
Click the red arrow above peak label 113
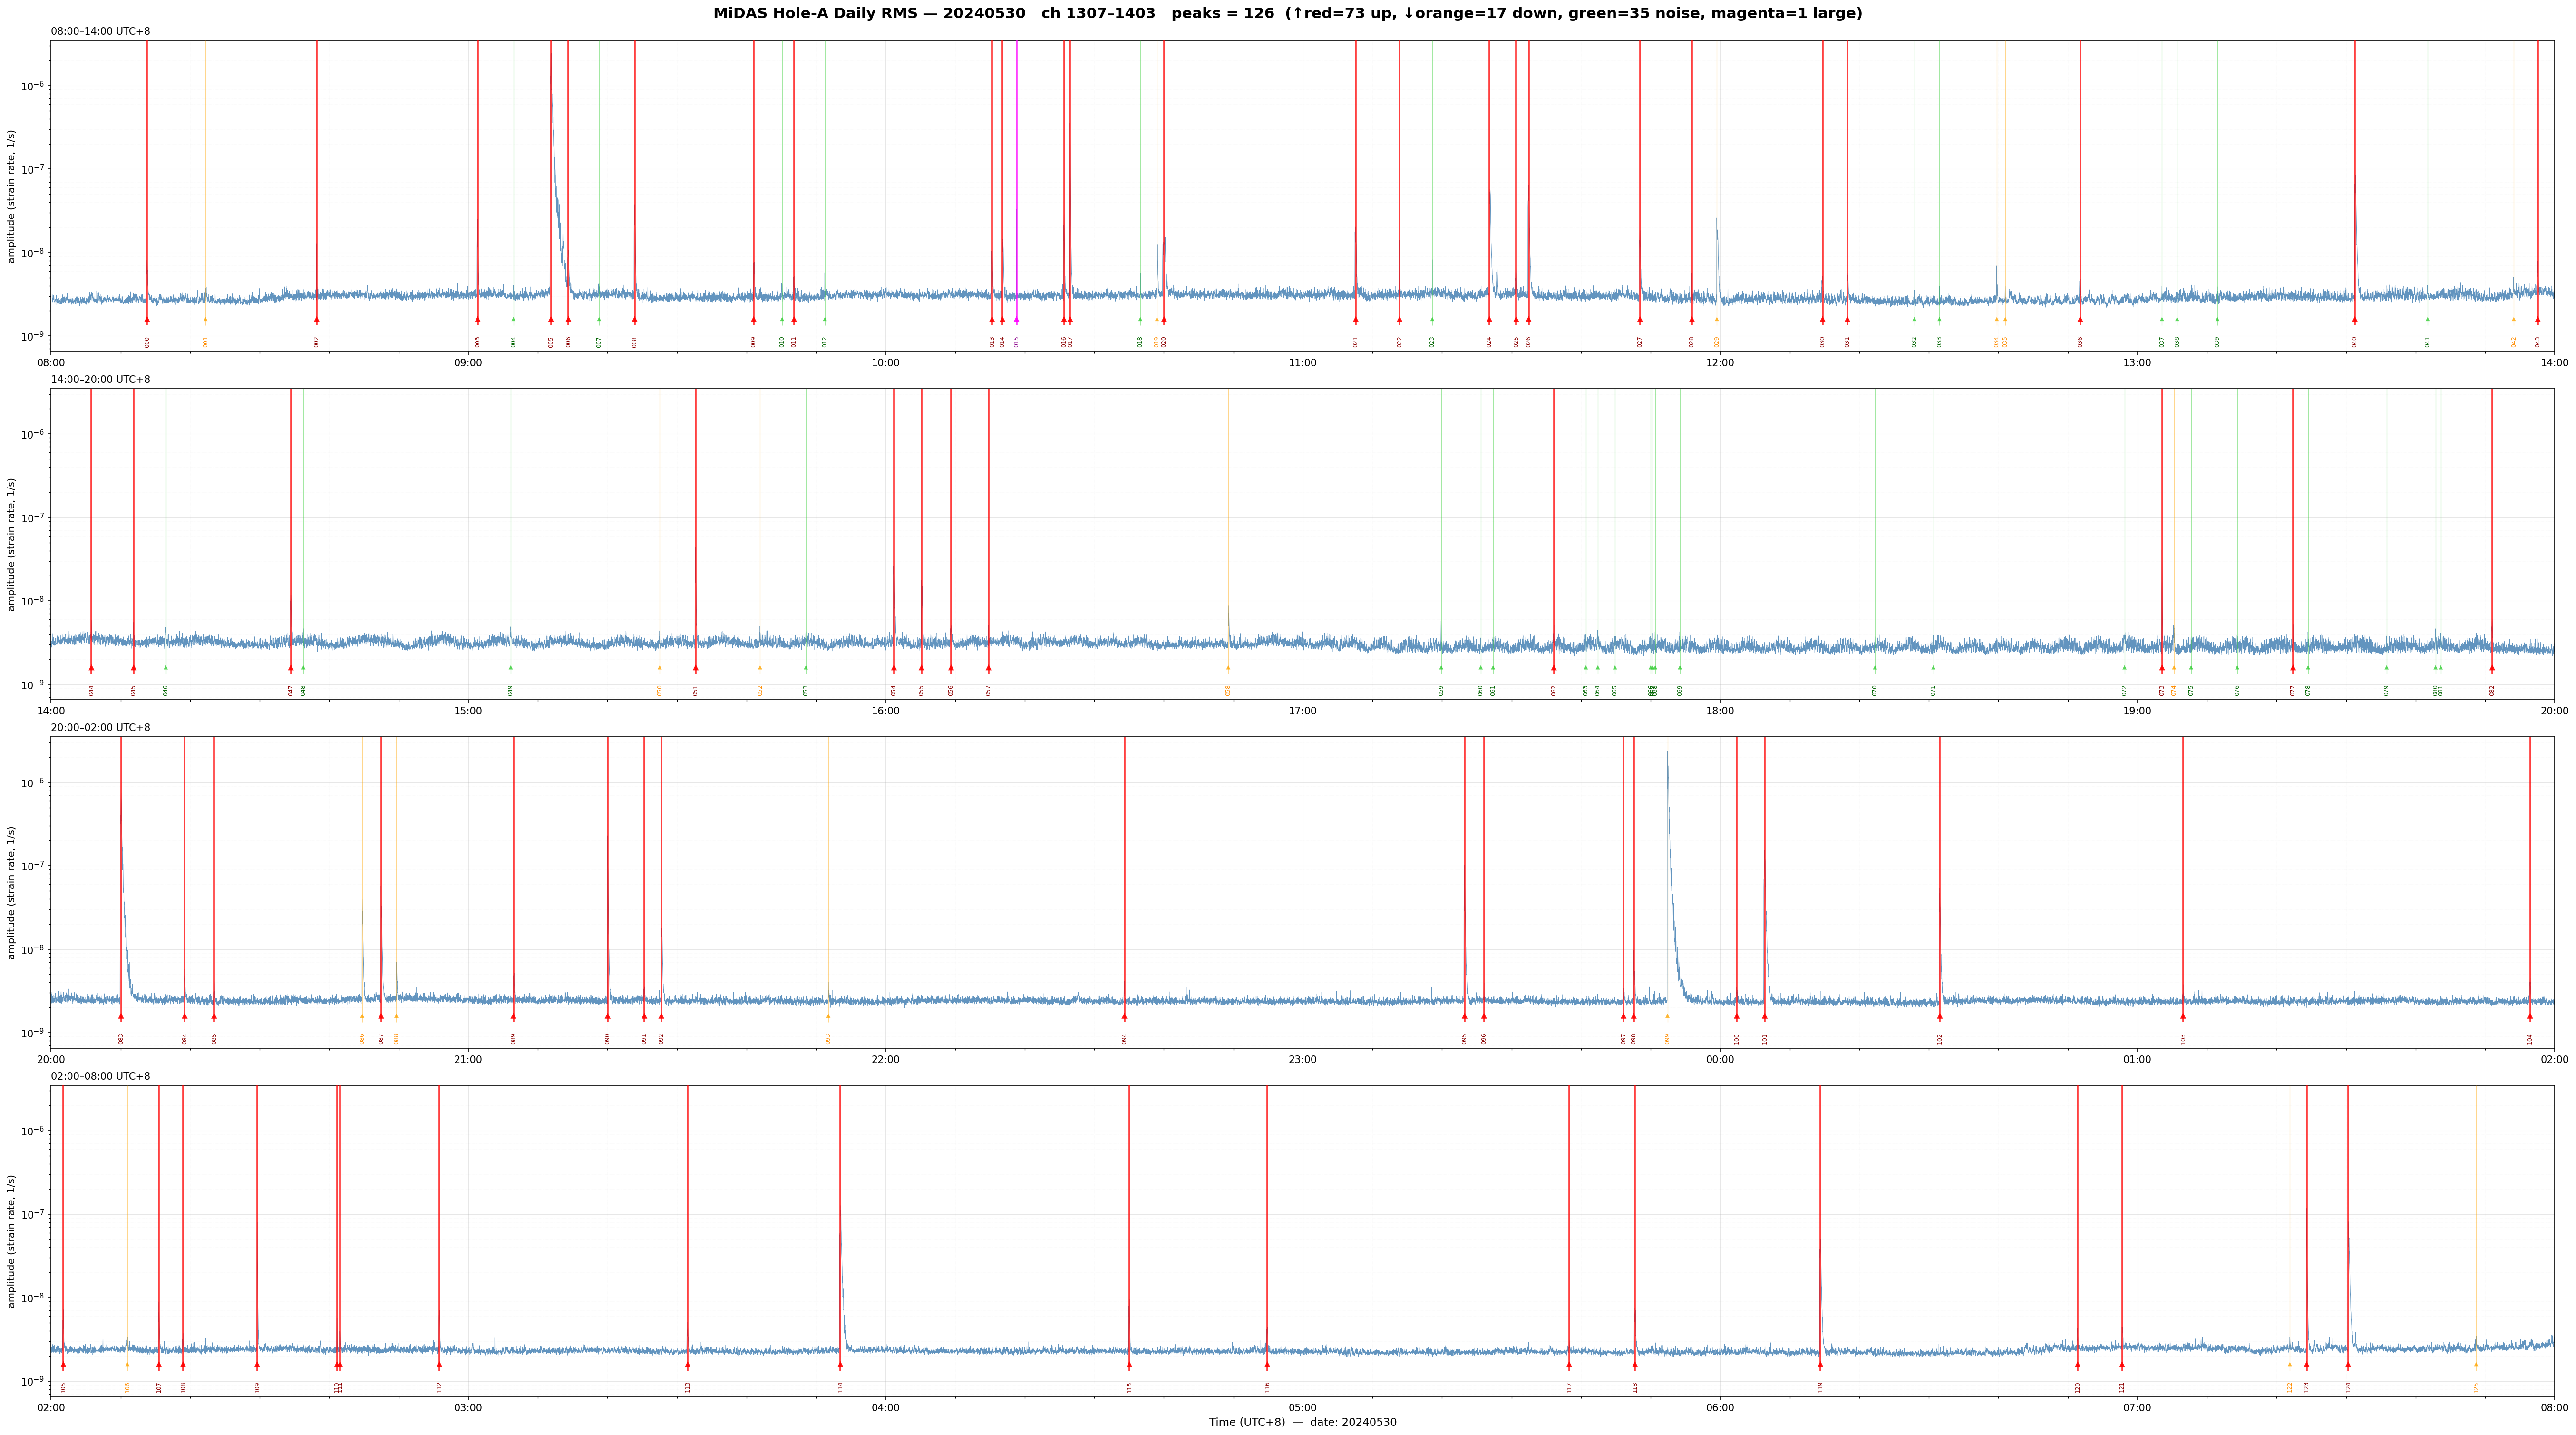(x=688, y=1365)
